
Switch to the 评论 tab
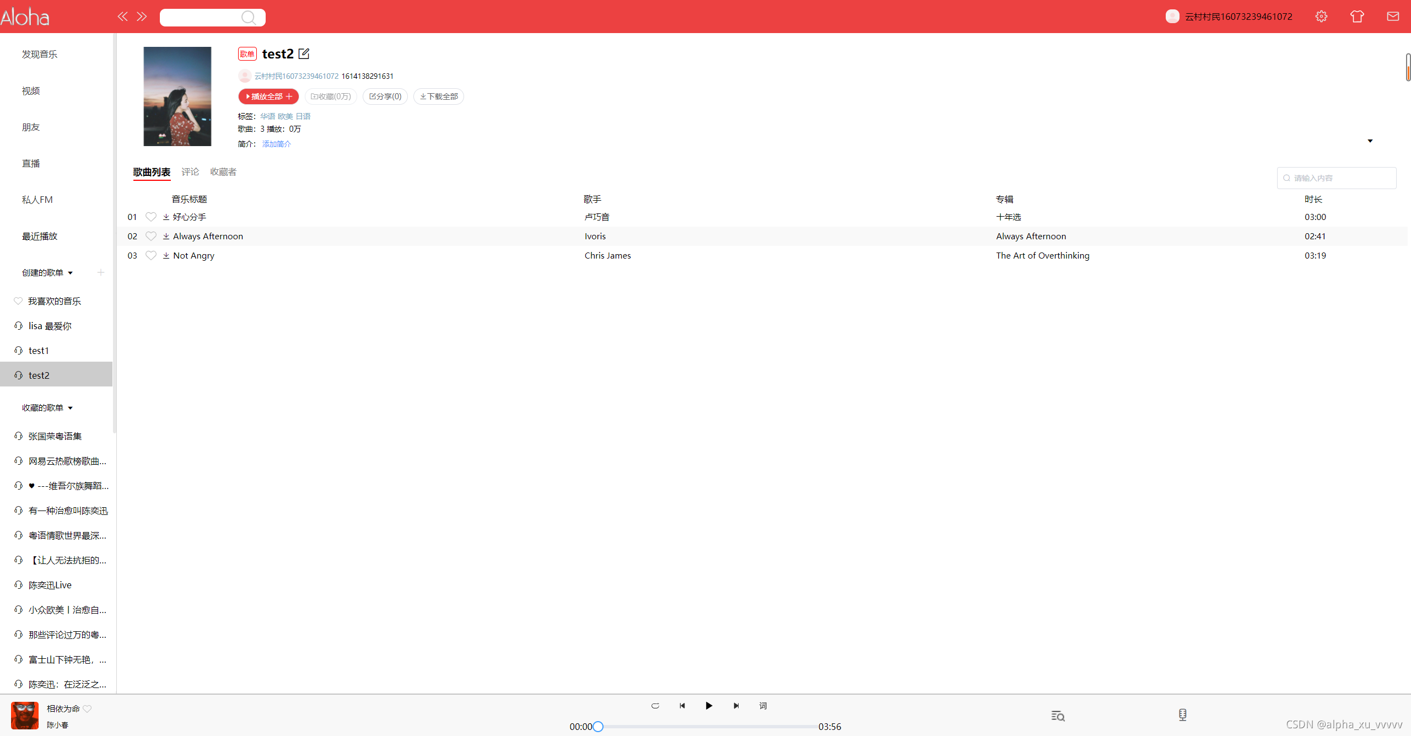pyautogui.click(x=190, y=172)
